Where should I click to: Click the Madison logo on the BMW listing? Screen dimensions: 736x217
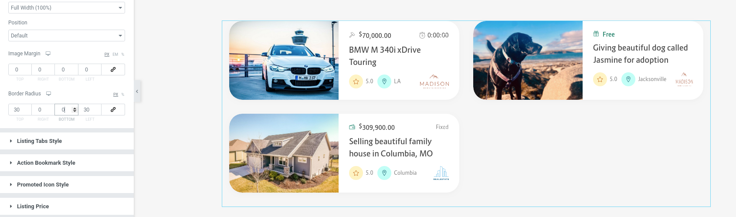point(434,81)
